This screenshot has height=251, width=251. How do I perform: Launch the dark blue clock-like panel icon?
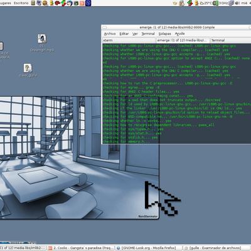pos(88,3)
